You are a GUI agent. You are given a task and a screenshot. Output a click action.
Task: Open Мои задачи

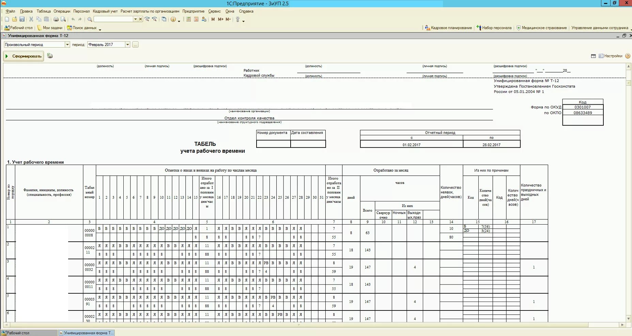(x=50, y=28)
